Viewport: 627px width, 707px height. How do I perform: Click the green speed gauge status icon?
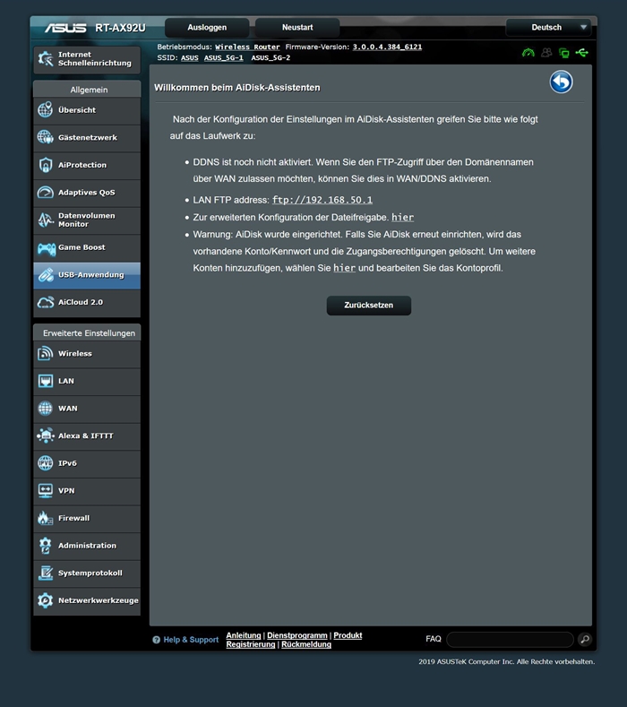click(528, 53)
